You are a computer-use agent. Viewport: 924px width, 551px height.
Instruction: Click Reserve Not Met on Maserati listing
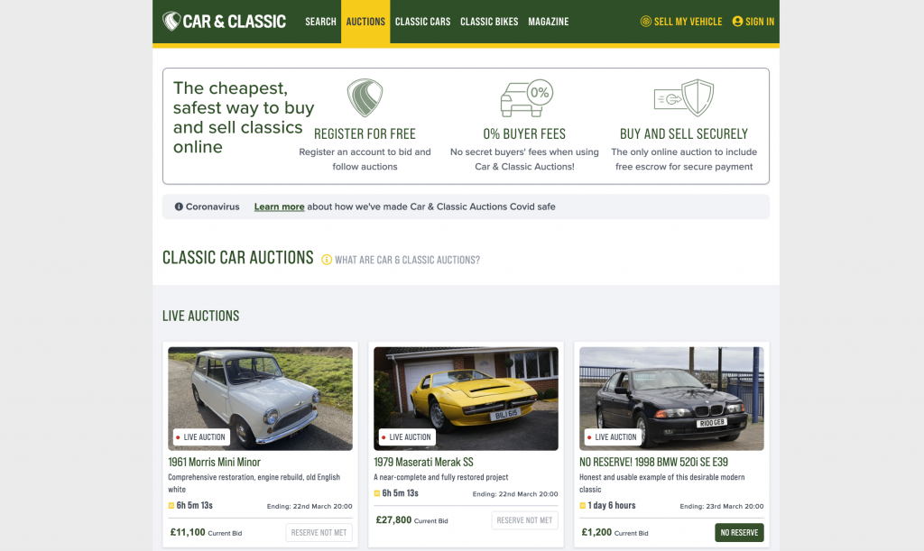(x=524, y=520)
